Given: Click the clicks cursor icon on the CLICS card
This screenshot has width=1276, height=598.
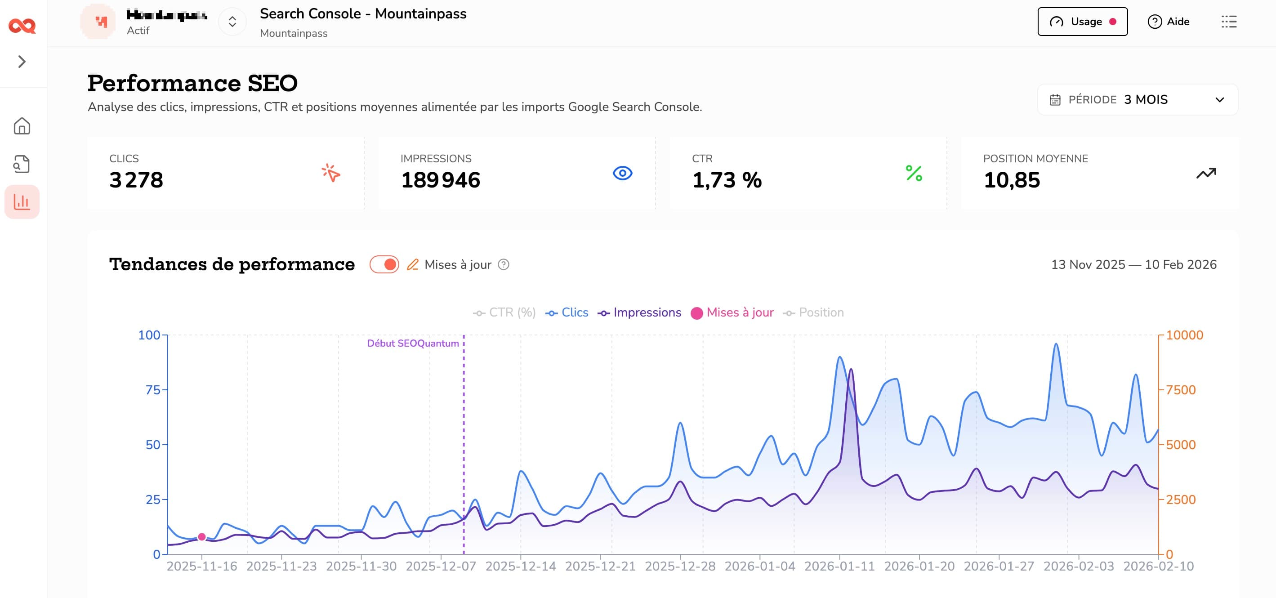Looking at the screenshot, I should [x=331, y=174].
